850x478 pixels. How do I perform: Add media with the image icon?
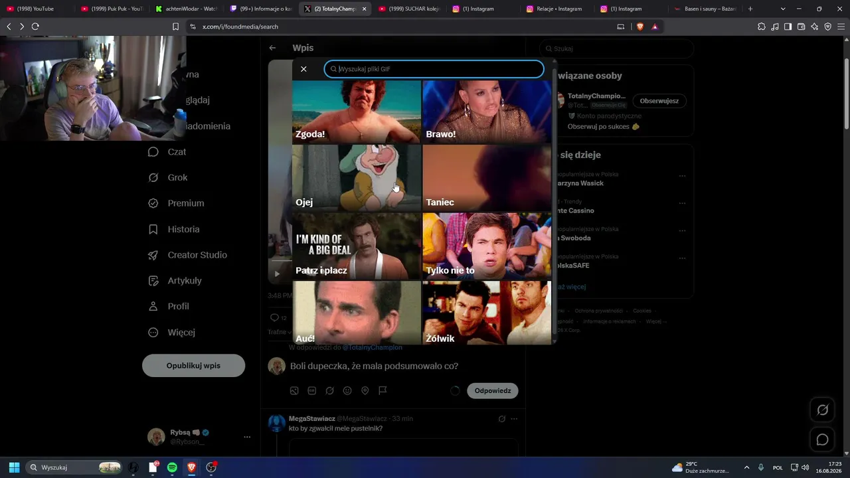(x=294, y=391)
